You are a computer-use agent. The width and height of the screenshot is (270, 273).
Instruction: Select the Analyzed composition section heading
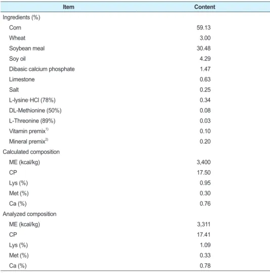30,214
